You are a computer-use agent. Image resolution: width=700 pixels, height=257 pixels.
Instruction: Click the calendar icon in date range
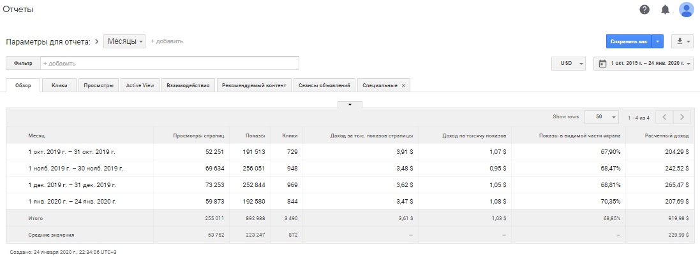(x=602, y=64)
